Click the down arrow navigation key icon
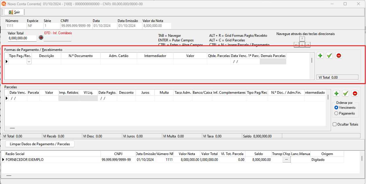 (302, 45)
